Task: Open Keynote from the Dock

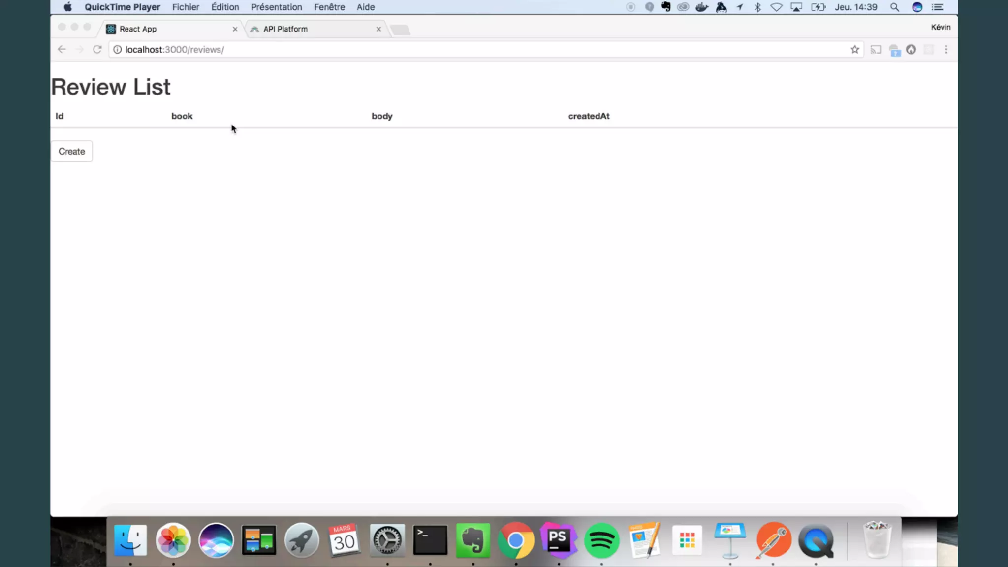Action: [730, 540]
